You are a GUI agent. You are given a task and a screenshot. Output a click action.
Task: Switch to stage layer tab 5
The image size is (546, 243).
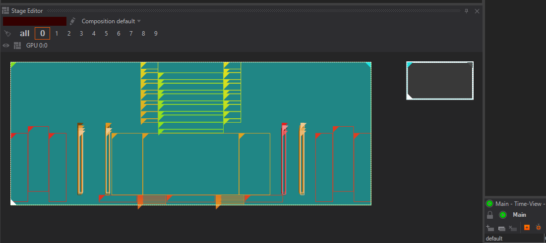(106, 34)
